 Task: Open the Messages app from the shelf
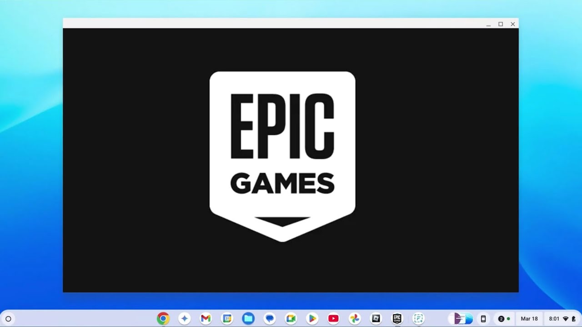pyautogui.click(x=270, y=319)
